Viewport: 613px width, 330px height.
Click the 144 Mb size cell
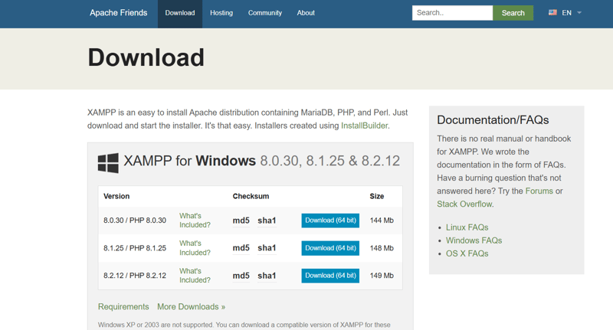point(382,221)
